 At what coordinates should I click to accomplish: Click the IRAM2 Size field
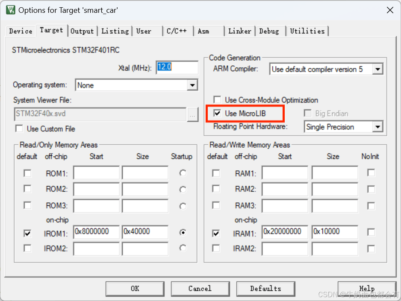[x=335, y=248]
